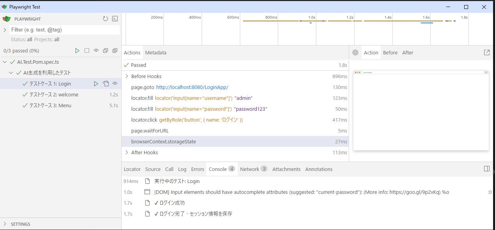Click the expand all tests icon
This screenshot has height=230, width=495.
click(115, 51)
